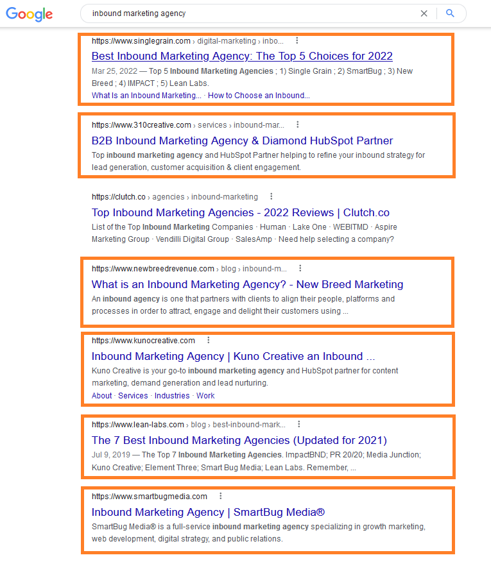The image size is (491, 562).
Task: Click the SmartBug Media full-service snippet text
Action: click(x=259, y=532)
